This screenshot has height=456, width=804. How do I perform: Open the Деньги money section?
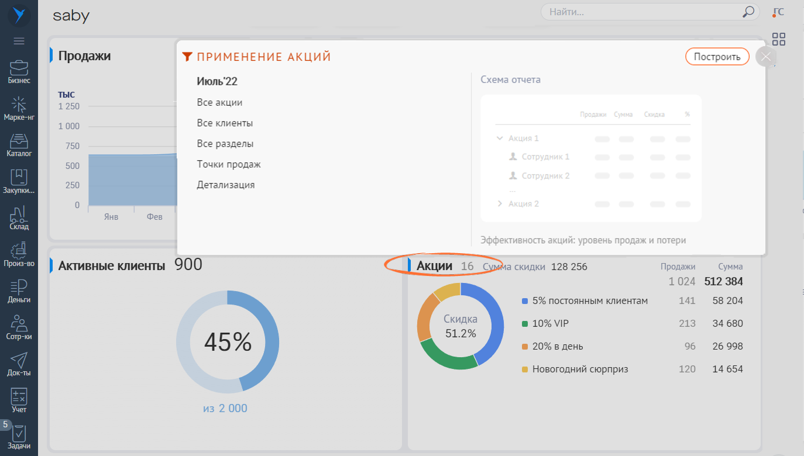(x=19, y=291)
